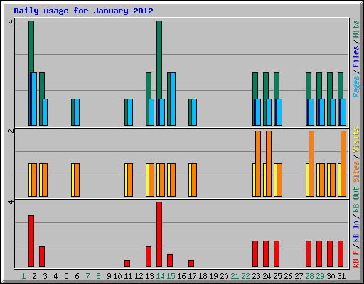Select the yellow "Visits" legend label
364x284 pixels.
pyautogui.click(x=356, y=140)
